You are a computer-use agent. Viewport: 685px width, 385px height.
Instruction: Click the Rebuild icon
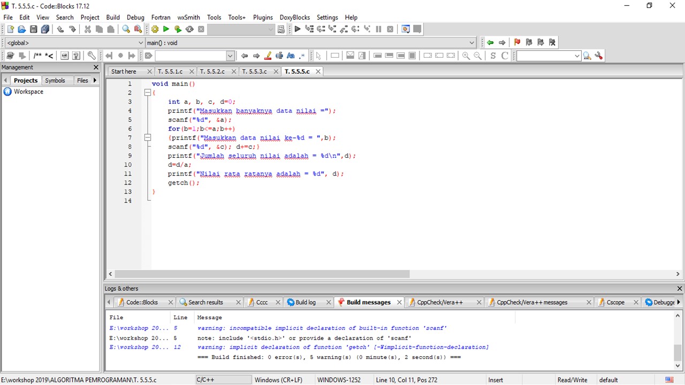click(189, 29)
